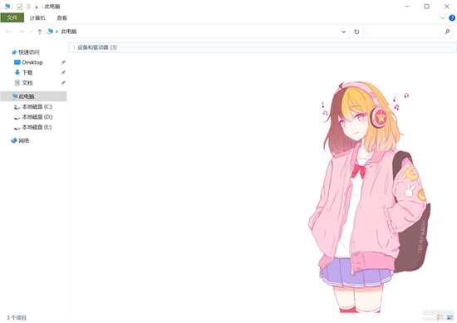Collapse the 设备和驱动器 (3) group header
The image size is (457, 323).
click(x=263, y=47)
